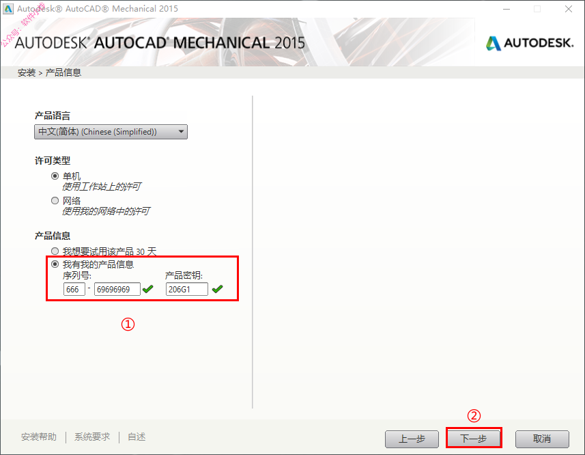Click the 上一步 back button

point(412,439)
